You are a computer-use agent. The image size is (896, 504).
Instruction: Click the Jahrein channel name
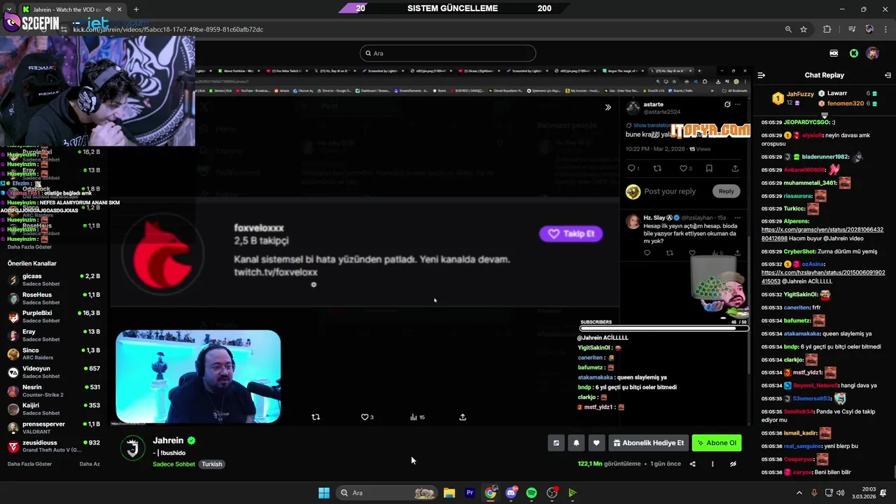point(168,440)
